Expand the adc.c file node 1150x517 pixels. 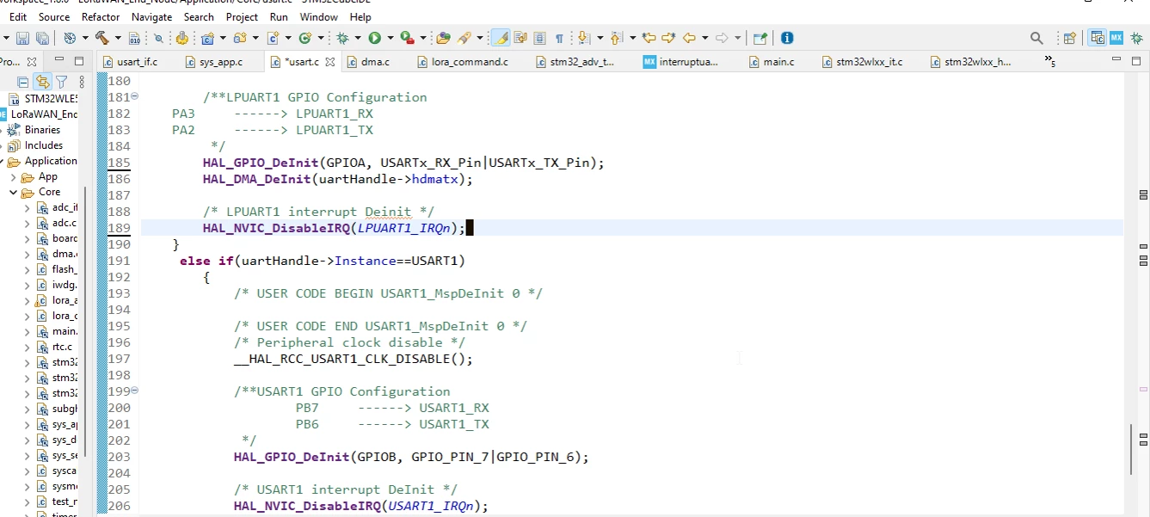pyautogui.click(x=27, y=223)
